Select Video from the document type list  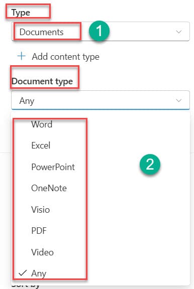(x=42, y=252)
